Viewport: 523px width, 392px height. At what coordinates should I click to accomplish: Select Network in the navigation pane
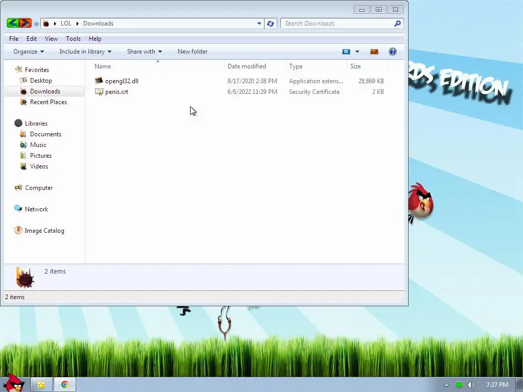tap(36, 209)
